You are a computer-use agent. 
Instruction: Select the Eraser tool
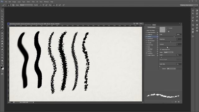[x=2, y=38]
